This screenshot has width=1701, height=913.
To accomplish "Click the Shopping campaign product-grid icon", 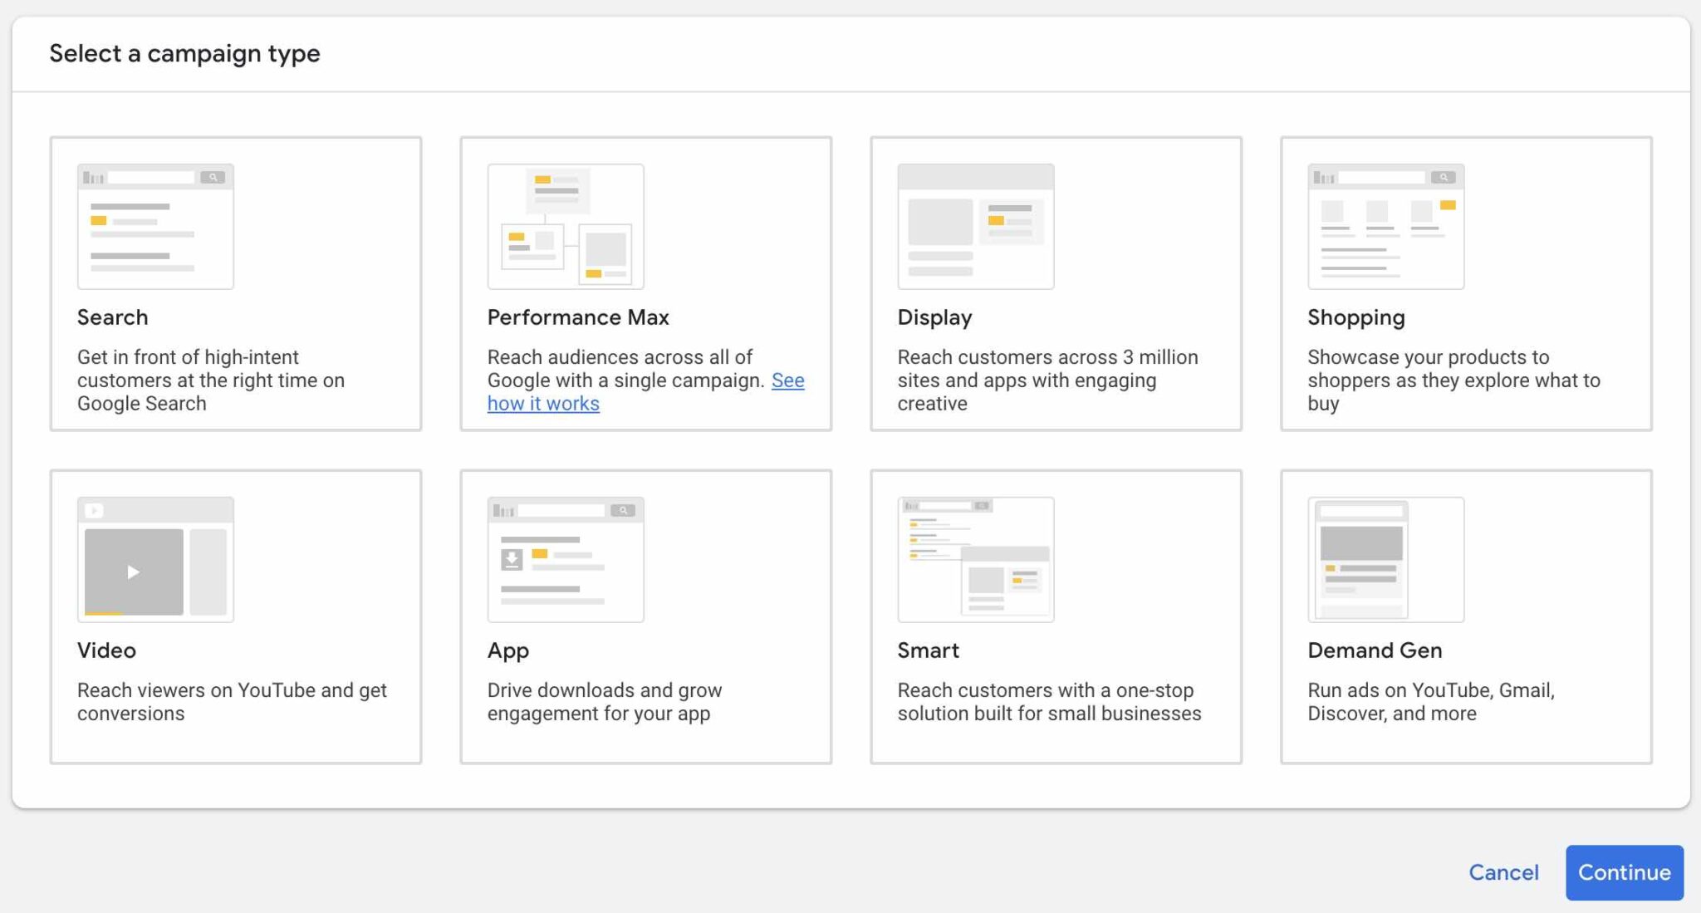I will click(x=1385, y=224).
